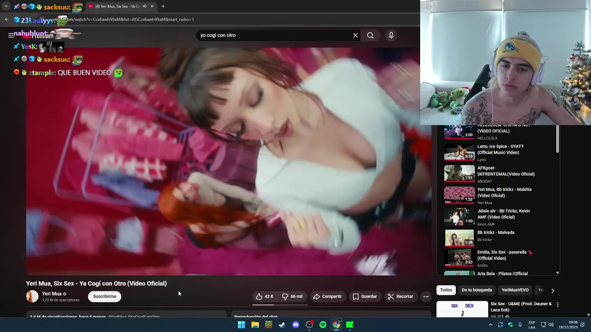This screenshot has height=332, width=591.
Task: Open more actions menu beside Recortar
Action: (426, 296)
